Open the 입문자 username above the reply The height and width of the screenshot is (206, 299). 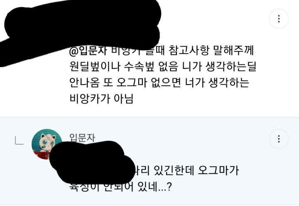point(82,138)
